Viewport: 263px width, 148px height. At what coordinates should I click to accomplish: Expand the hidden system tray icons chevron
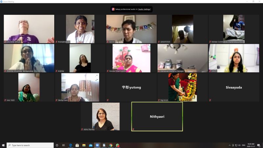tap(229, 145)
